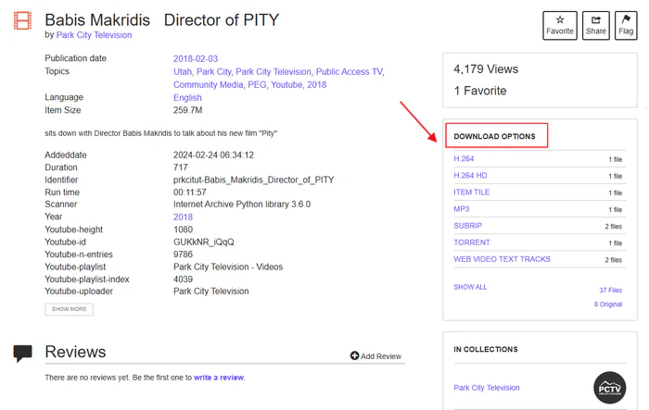Expand metadata with Show More button

pos(69,309)
